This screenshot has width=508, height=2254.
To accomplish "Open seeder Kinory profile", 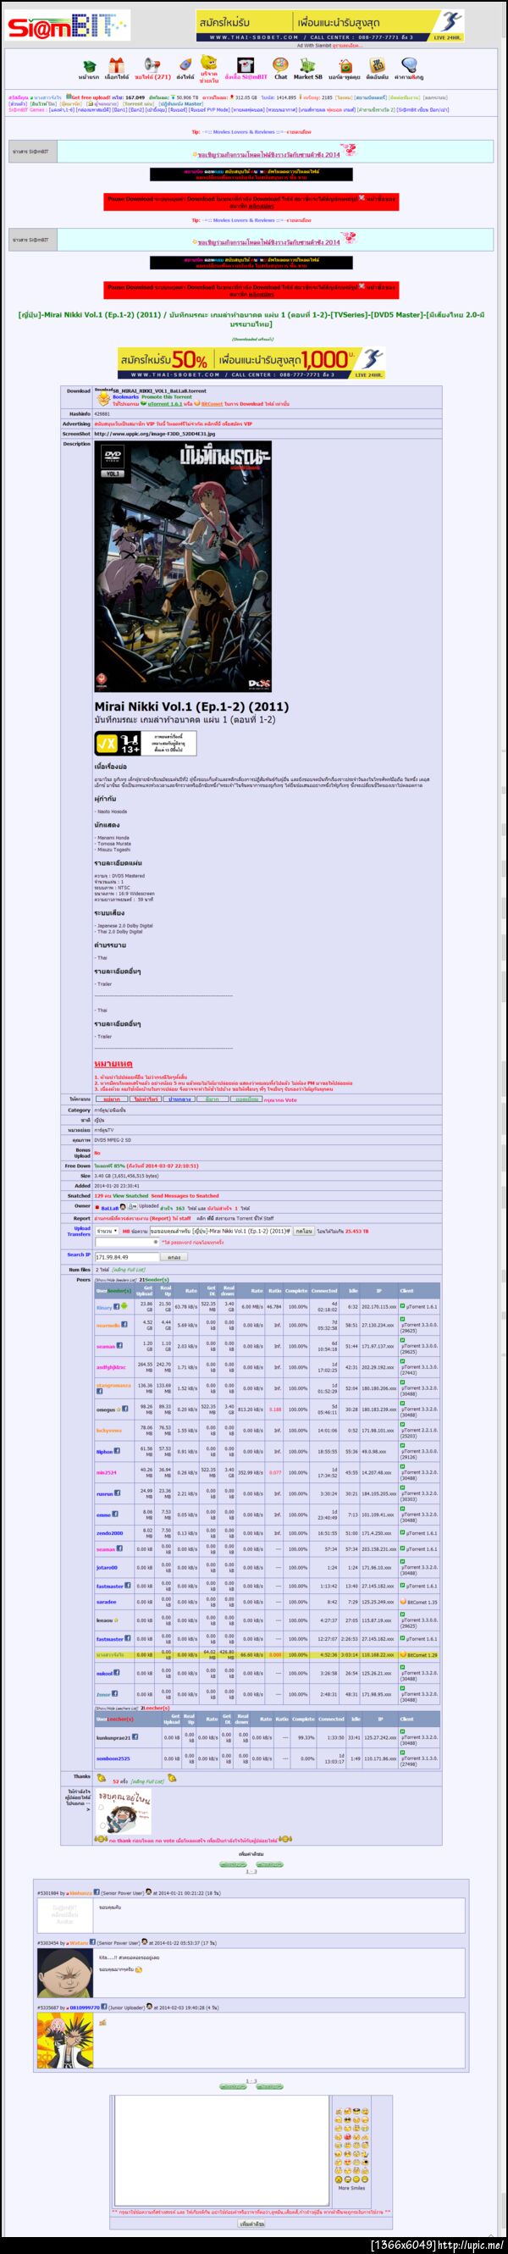I will coord(104,1307).
